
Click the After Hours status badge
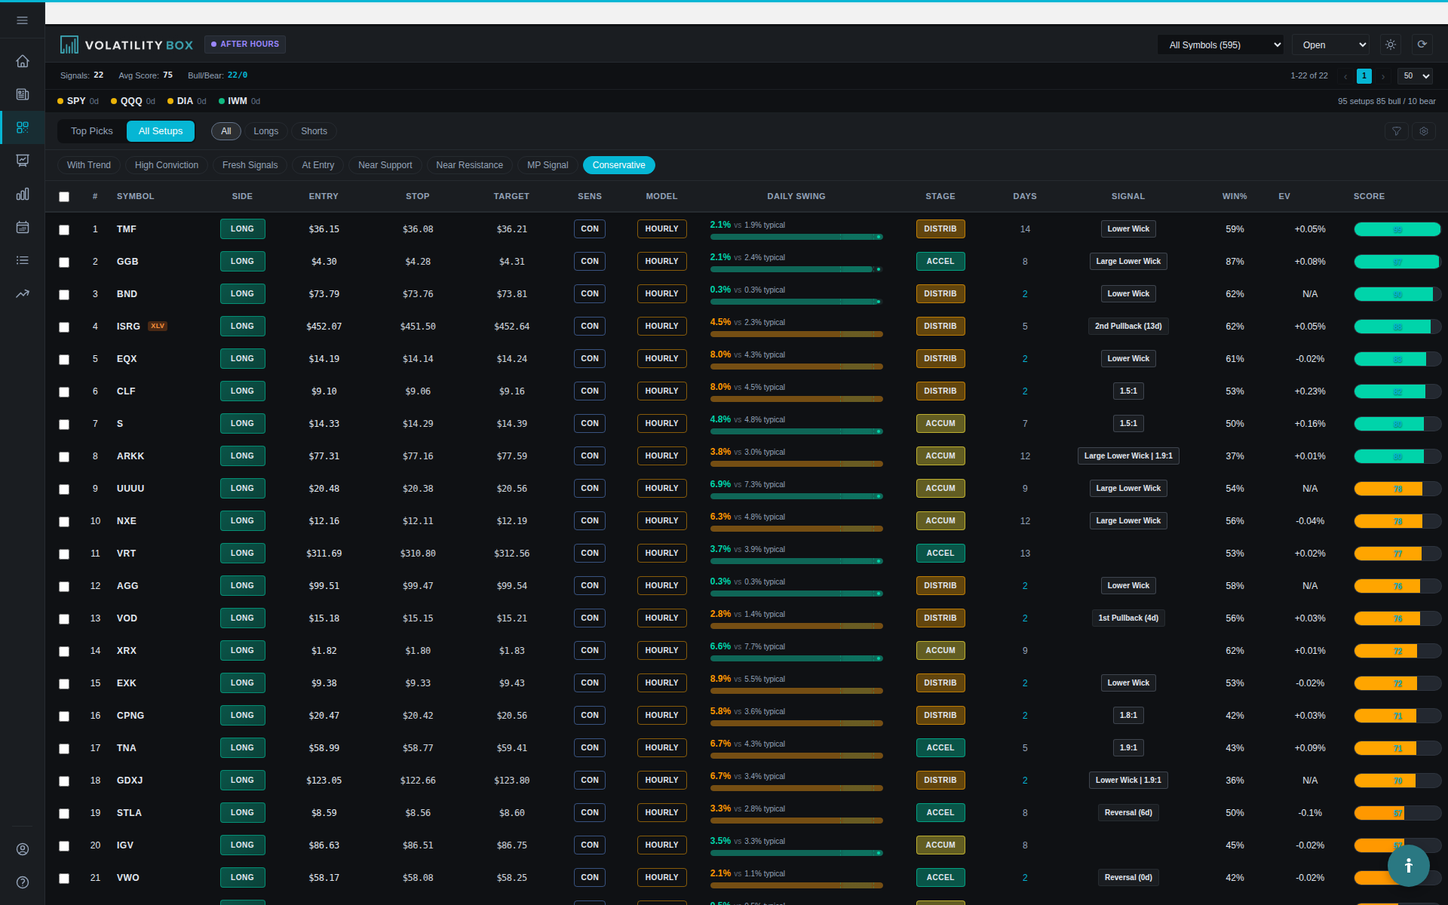pos(245,44)
